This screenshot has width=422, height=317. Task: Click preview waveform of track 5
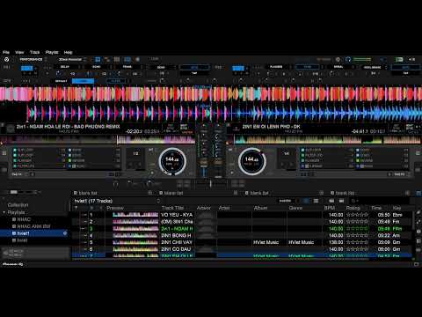(135, 242)
